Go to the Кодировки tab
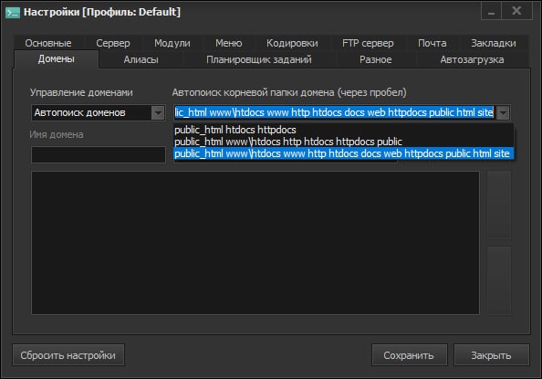Viewport: 542px width, 379px height. coord(292,43)
